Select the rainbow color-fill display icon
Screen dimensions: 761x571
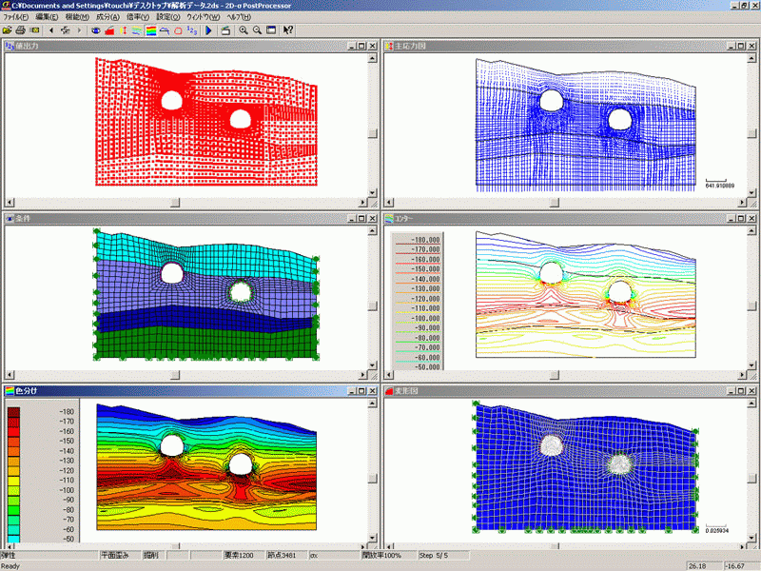(150, 30)
